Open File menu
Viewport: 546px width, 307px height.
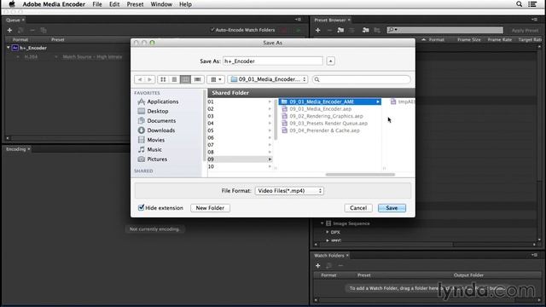(x=97, y=4)
